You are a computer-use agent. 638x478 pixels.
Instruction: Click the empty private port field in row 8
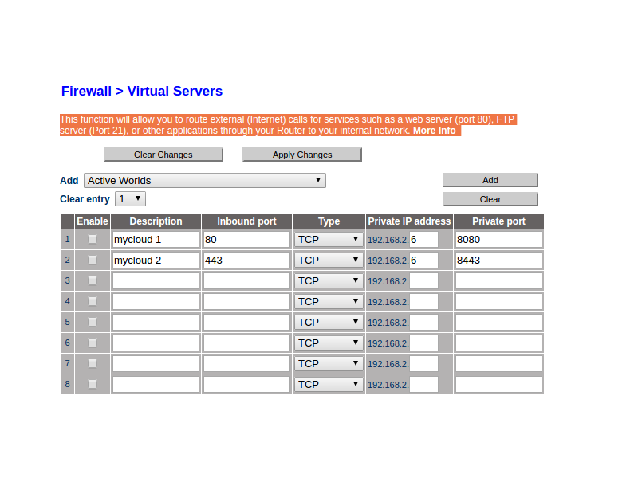[x=498, y=385]
